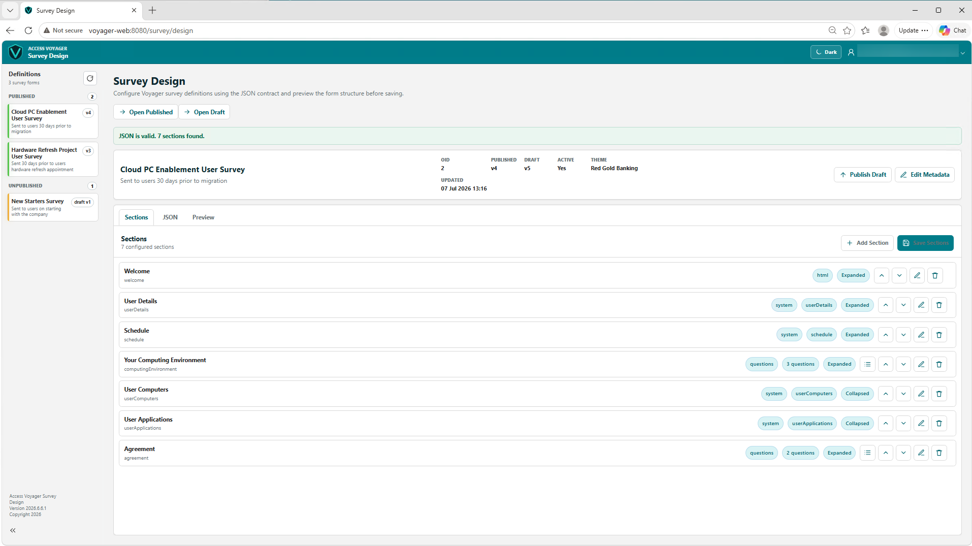Move Agreement section down

tap(903, 453)
